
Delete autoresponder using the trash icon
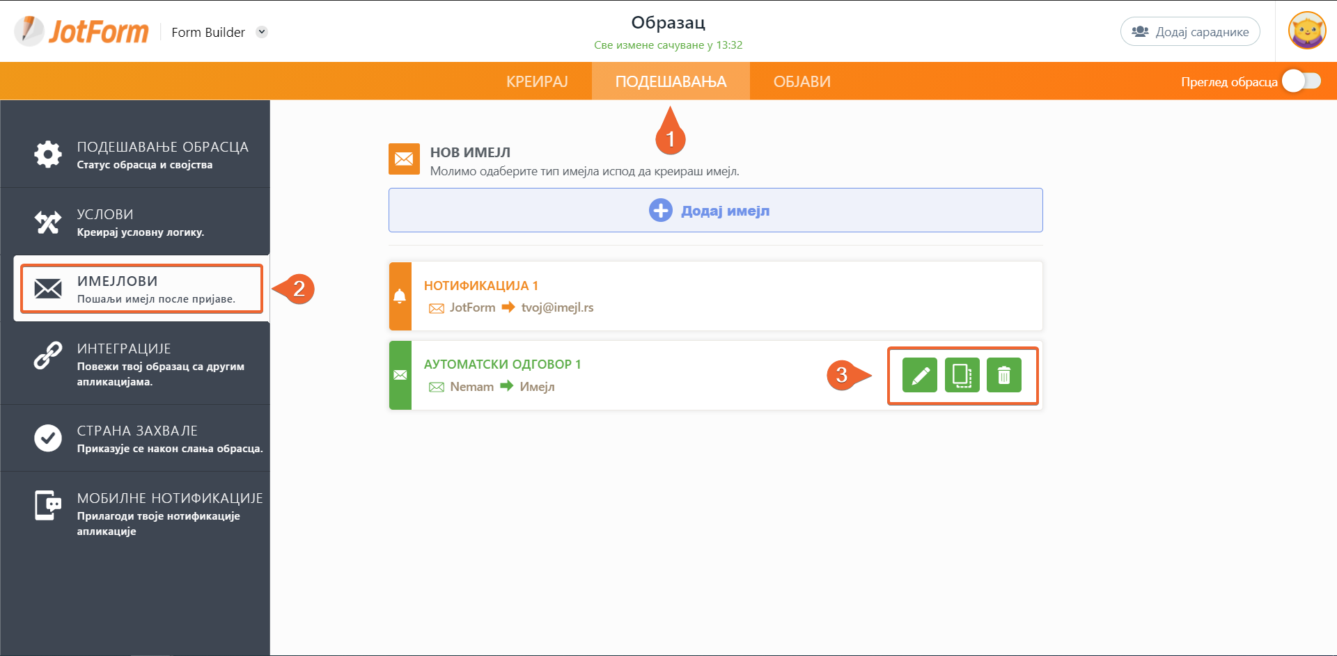click(x=1003, y=376)
